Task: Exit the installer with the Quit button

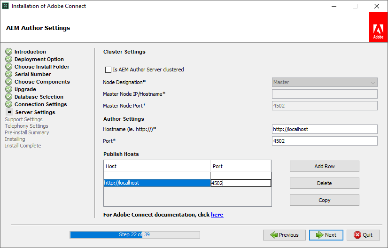Action: (363, 235)
